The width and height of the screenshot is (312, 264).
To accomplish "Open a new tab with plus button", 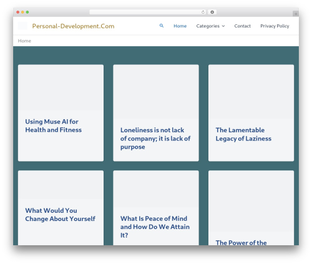I will [x=296, y=14].
